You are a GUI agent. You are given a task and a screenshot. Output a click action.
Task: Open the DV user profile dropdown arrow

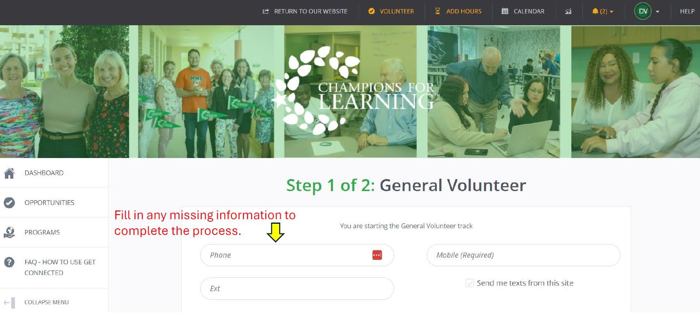click(x=657, y=12)
